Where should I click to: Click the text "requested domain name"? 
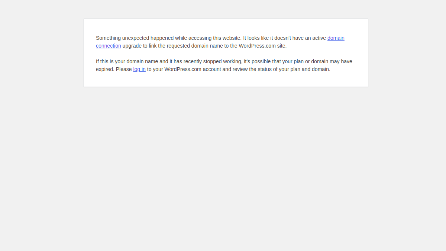[x=195, y=46]
